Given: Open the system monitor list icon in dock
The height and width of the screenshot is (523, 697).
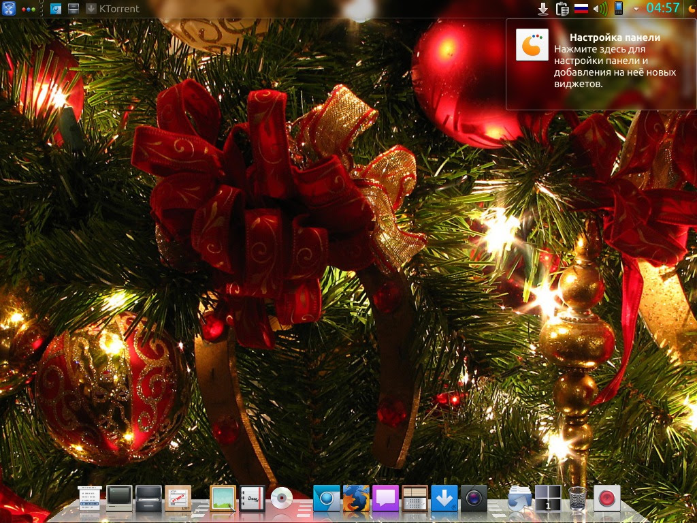Looking at the screenshot, I should pos(90,498).
